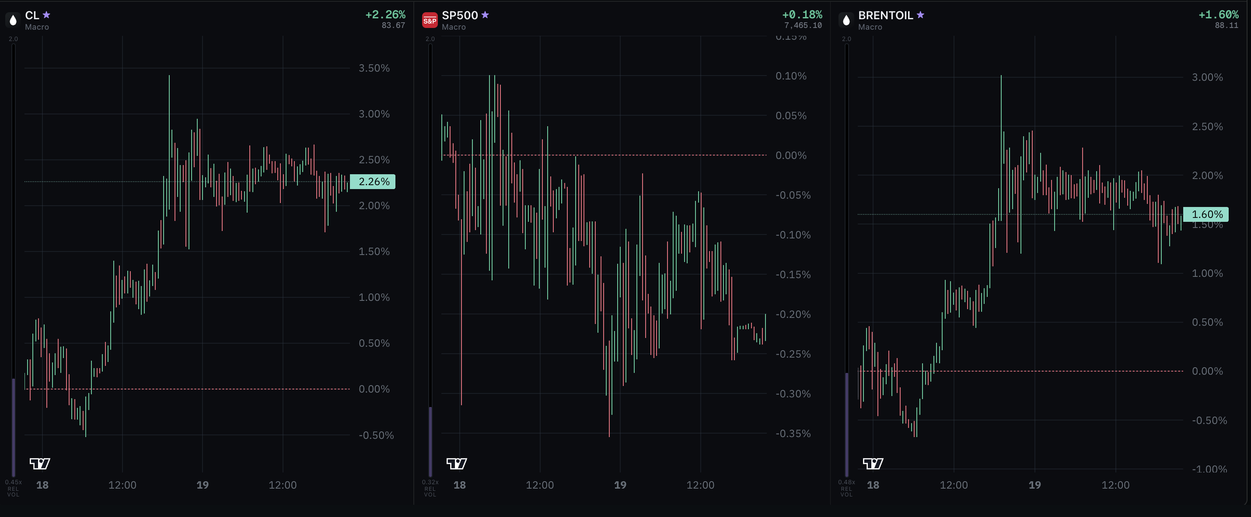Toggle the BRENTOIL favorite star
This screenshot has height=517, width=1251.
coord(920,15)
